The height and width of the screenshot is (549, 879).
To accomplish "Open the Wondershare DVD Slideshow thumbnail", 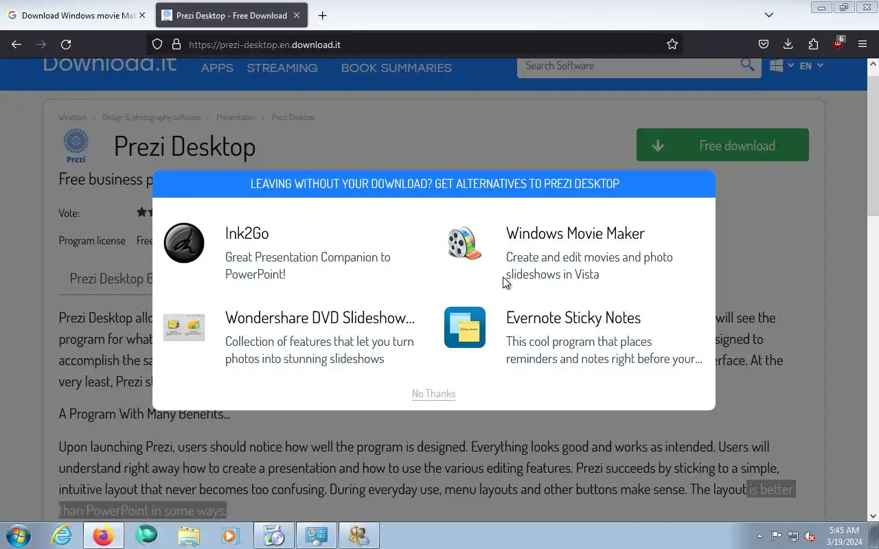I will pos(184,327).
